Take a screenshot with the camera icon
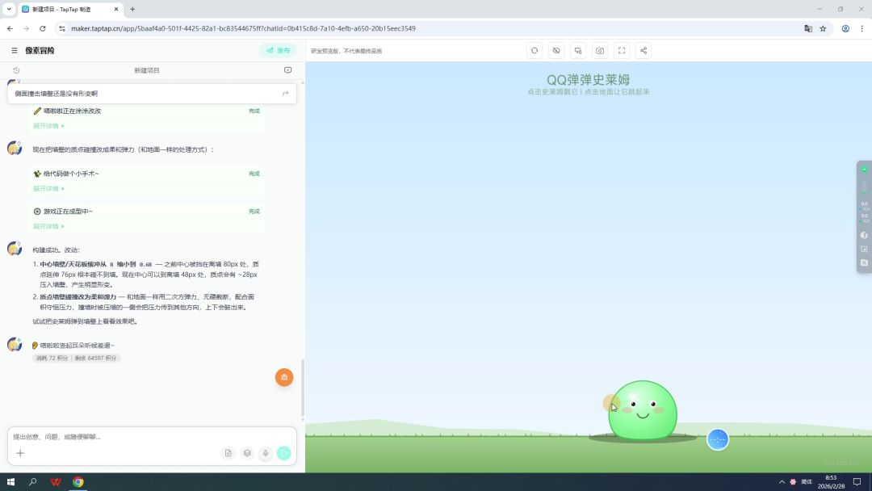The width and height of the screenshot is (872, 491). [x=600, y=51]
